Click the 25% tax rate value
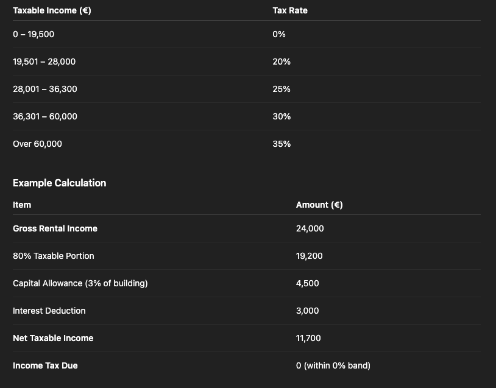This screenshot has width=496, height=388. pos(282,89)
